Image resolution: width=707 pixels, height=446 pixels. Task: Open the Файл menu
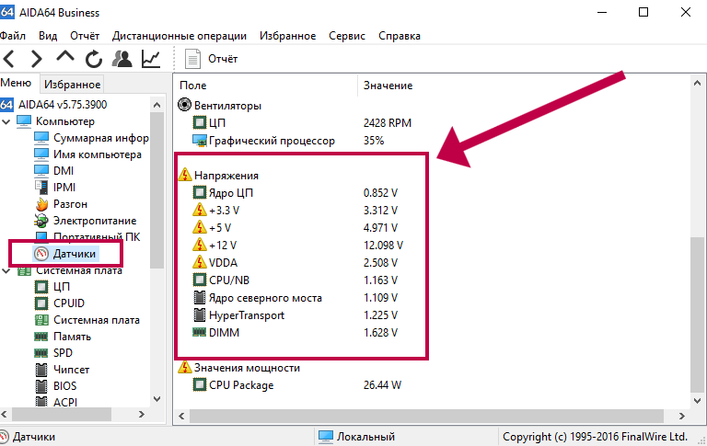pyautogui.click(x=13, y=36)
